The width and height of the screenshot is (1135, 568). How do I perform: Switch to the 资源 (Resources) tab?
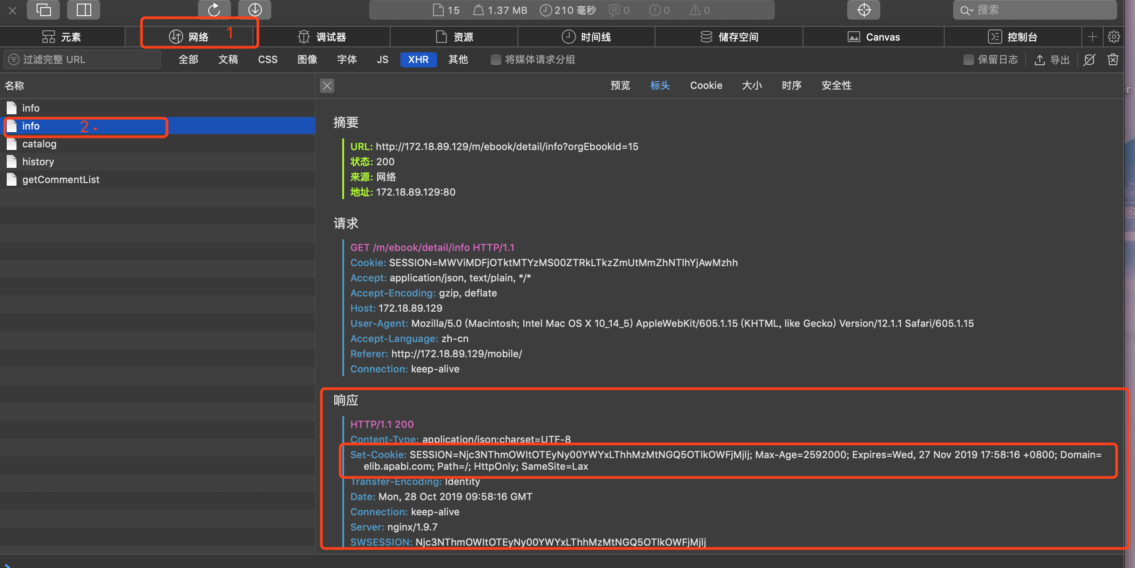(454, 37)
